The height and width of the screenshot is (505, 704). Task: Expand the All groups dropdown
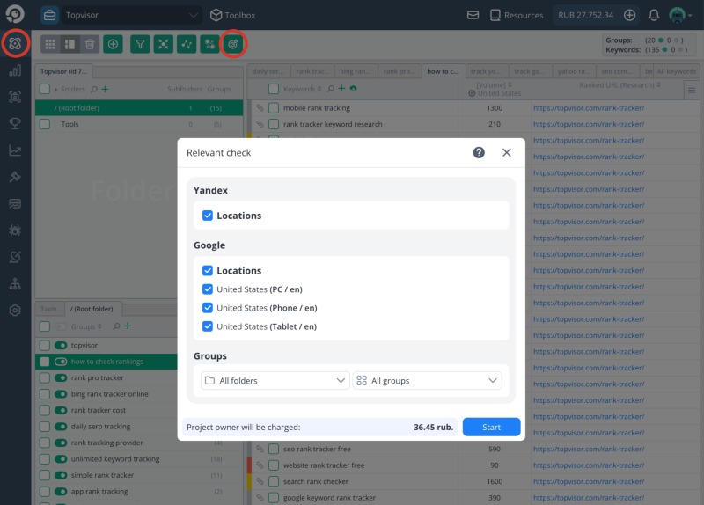427,381
